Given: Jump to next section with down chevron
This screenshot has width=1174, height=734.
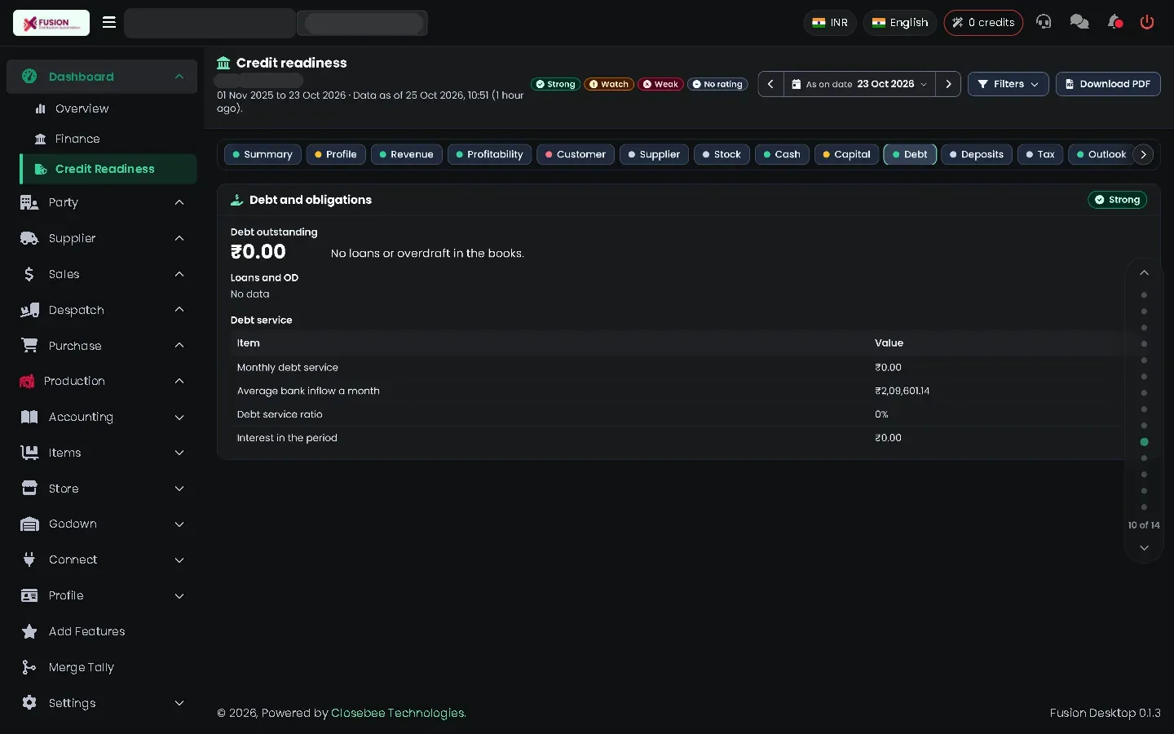Looking at the screenshot, I should 1144,548.
